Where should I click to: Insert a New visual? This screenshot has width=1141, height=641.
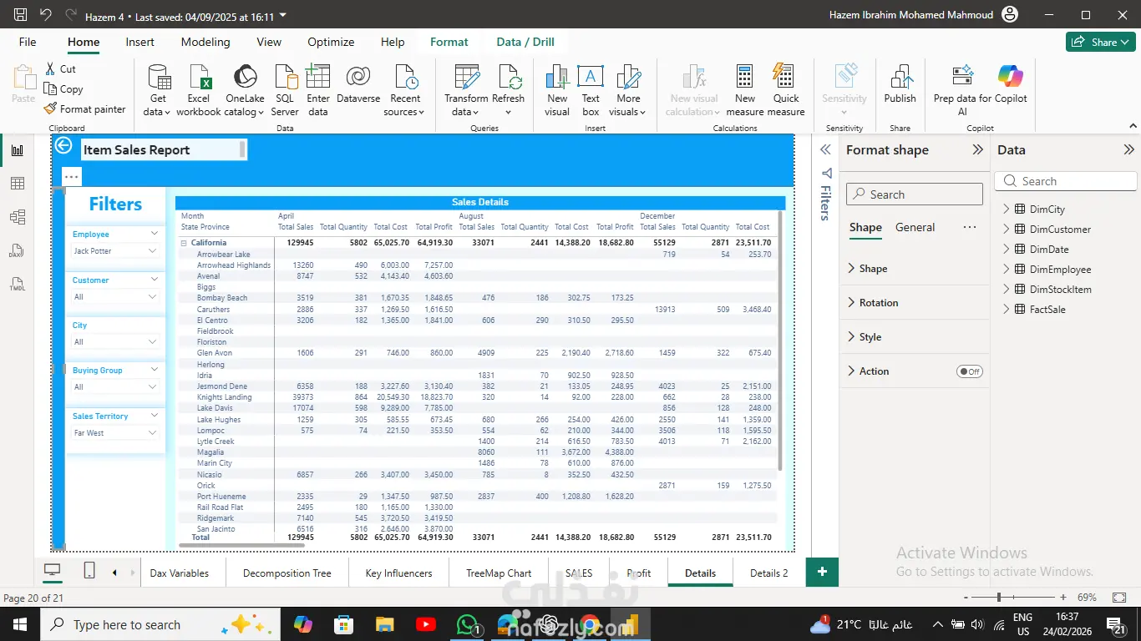tap(557, 78)
